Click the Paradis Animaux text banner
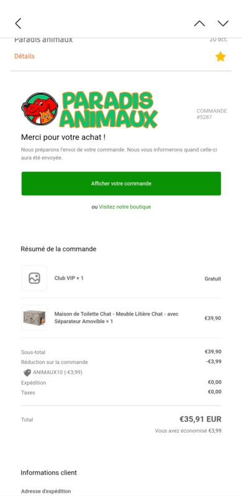Image resolution: width=242 pixels, height=496 pixels. click(x=109, y=110)
